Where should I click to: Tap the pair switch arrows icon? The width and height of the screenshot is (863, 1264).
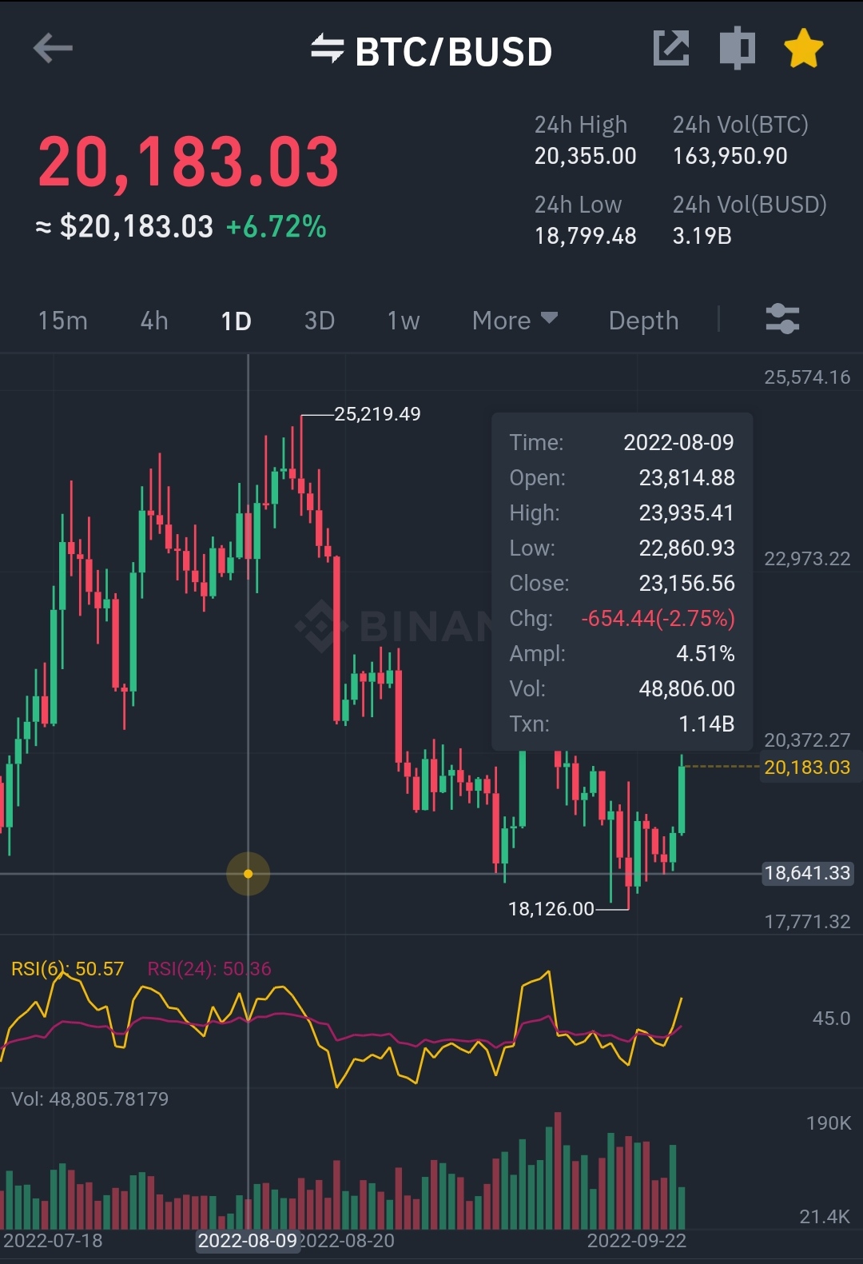point(327,49)
